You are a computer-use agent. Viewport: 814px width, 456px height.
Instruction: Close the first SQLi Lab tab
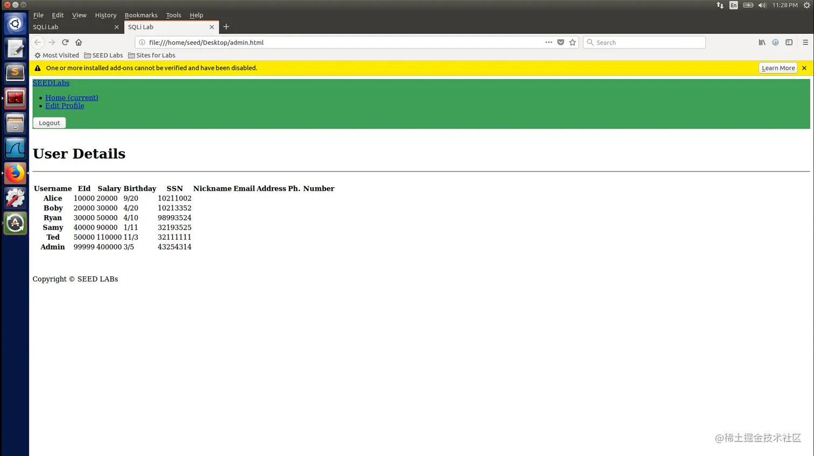(116, 27)
